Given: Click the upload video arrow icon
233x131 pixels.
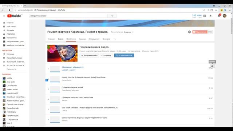Looking at the screenshot, I should click(x=210, y=16).
